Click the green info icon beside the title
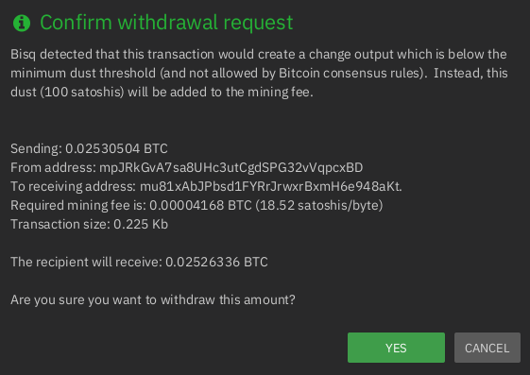Screen dimensions: 530x375 (22, 24)
